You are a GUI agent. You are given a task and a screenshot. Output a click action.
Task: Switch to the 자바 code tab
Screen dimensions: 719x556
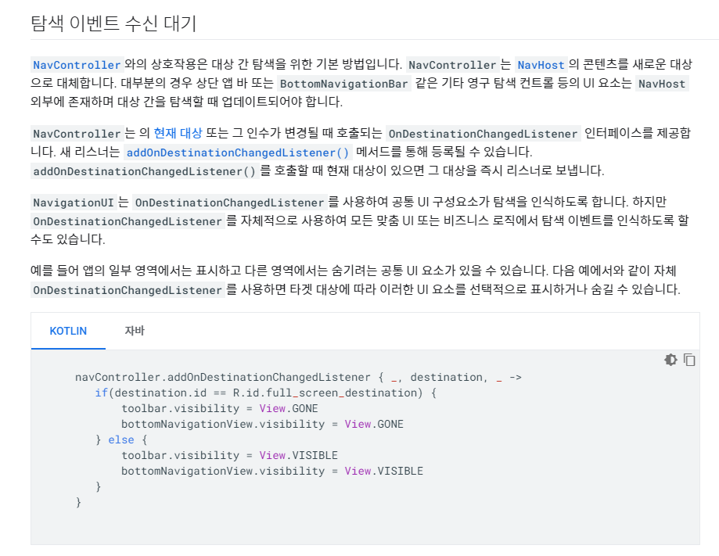click(x=135, y=331)
